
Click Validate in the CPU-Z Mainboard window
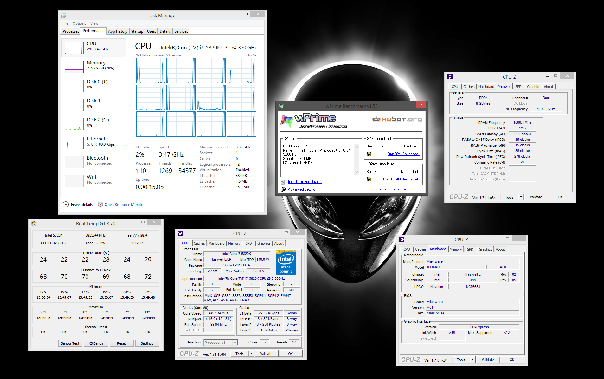[x=488, y=360]
